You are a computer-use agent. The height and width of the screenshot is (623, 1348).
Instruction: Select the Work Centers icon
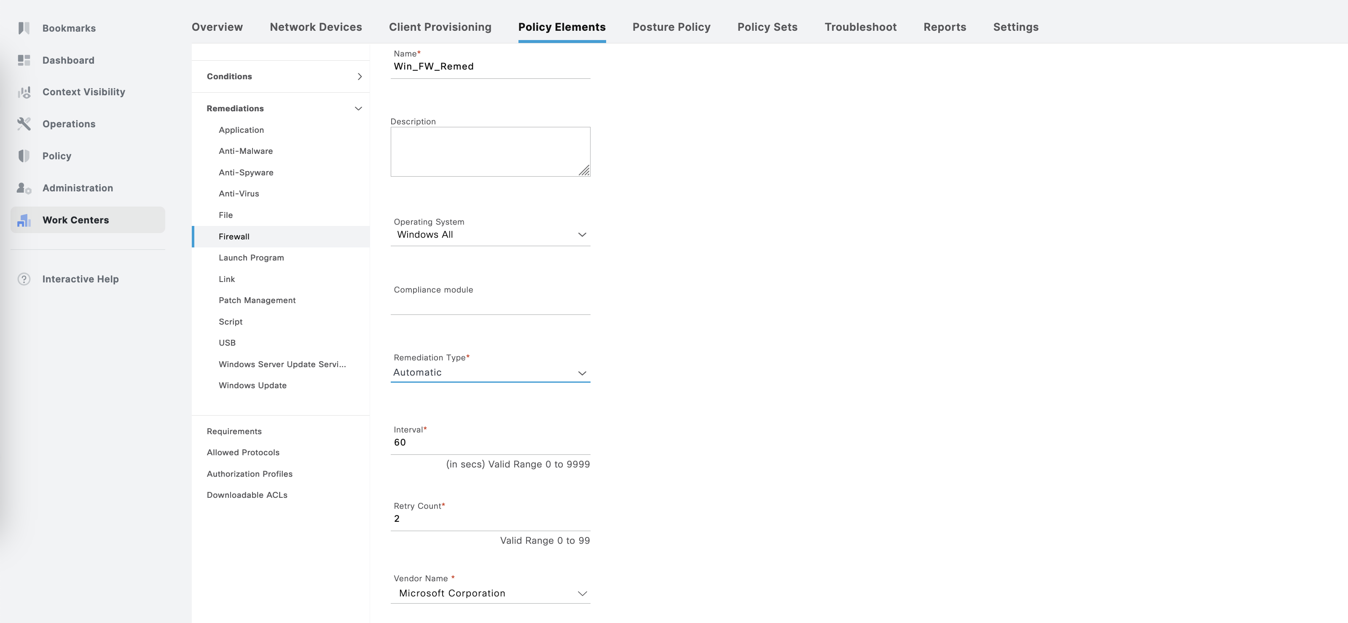tap(24, 220)
